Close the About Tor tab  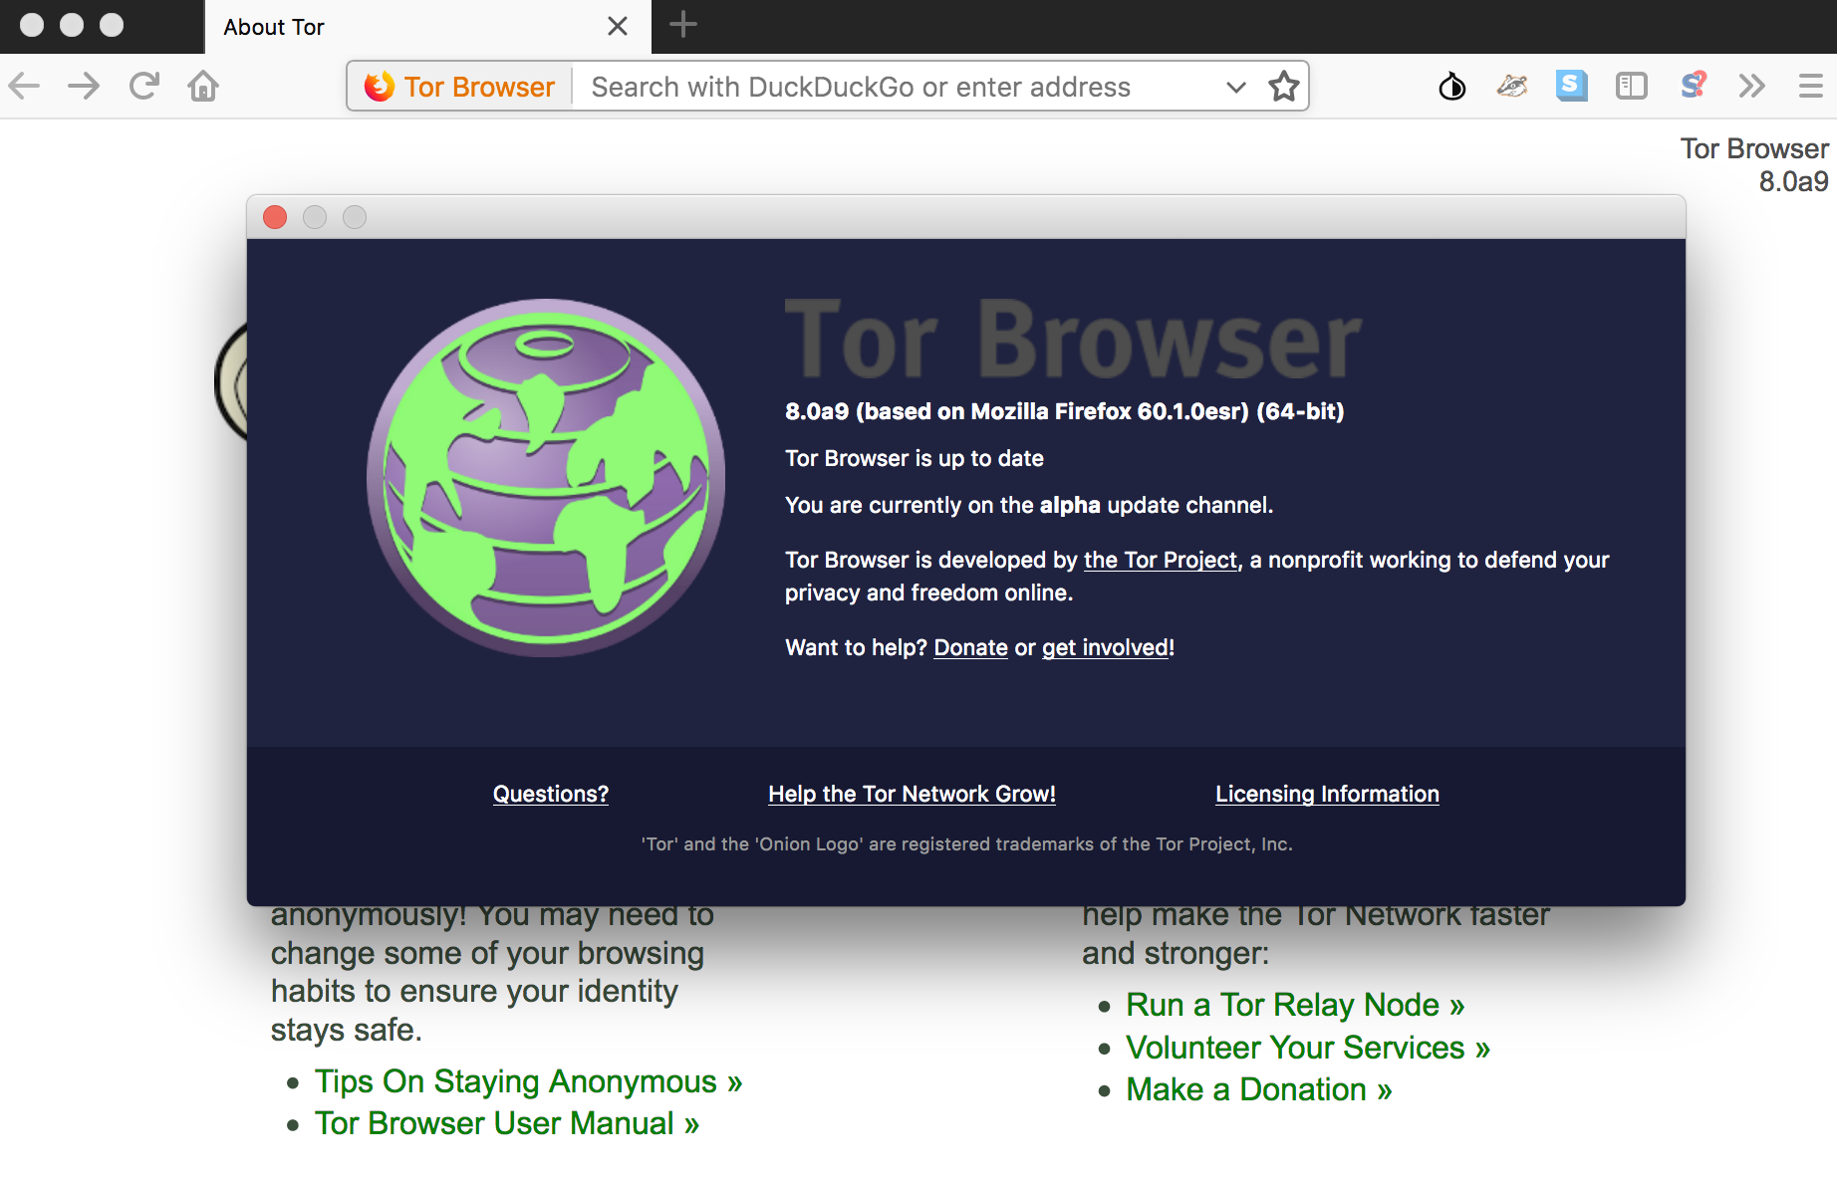[x=618, y=26]
